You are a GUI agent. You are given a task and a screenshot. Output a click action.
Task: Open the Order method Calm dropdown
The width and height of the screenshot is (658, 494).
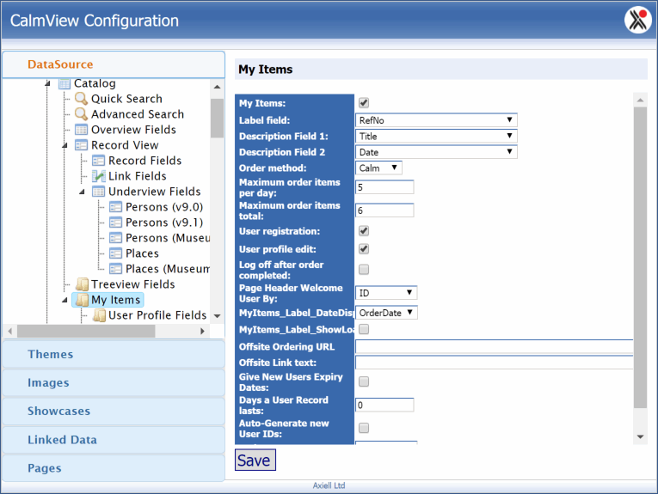point(378,168)
